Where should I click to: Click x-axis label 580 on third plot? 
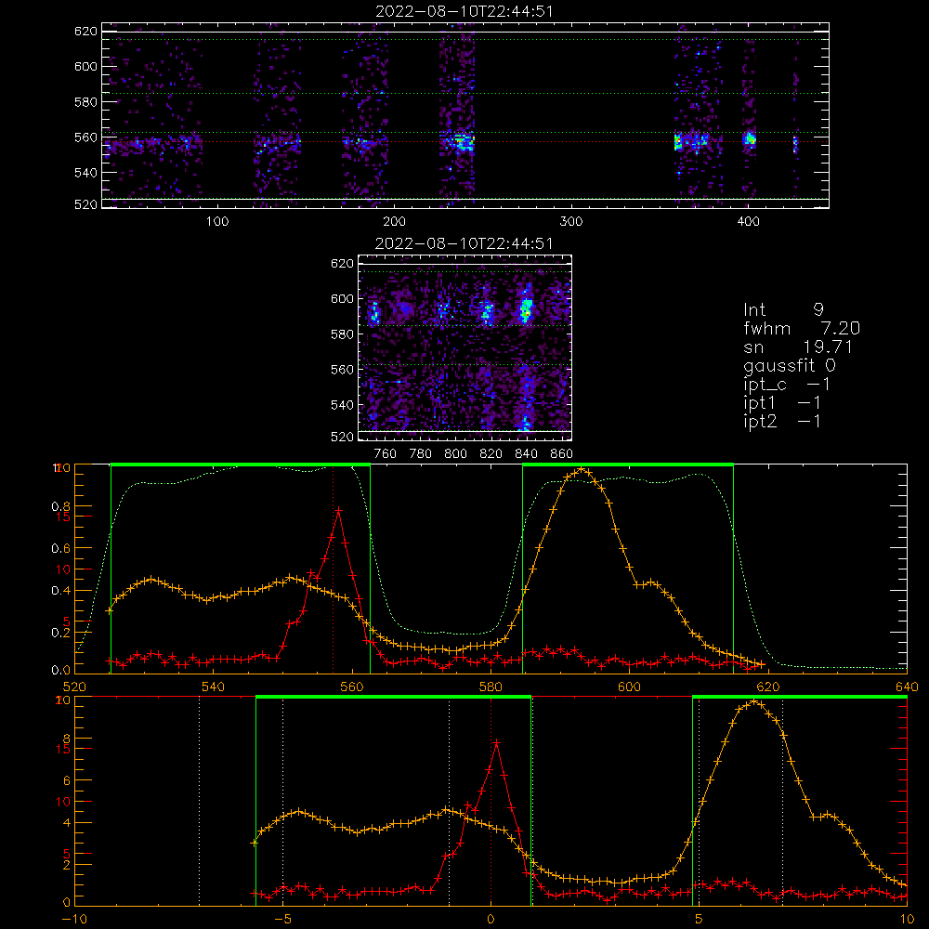491,687
